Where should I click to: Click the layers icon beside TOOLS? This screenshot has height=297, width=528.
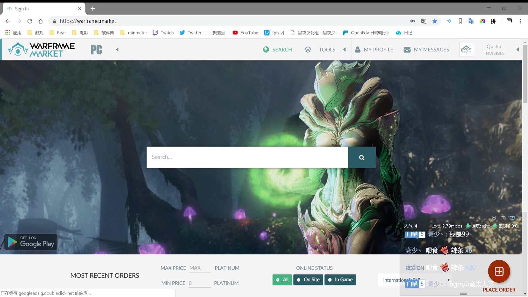(x=308, y=50)
